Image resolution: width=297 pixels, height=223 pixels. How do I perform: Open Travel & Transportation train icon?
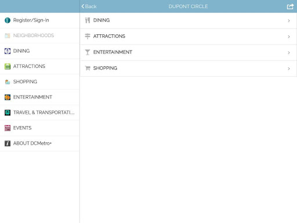click(x=8, y=113)
